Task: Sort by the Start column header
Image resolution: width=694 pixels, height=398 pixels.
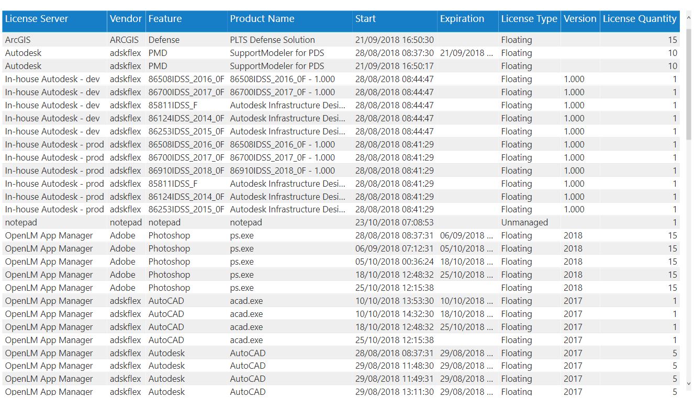Action: [365, 19]
